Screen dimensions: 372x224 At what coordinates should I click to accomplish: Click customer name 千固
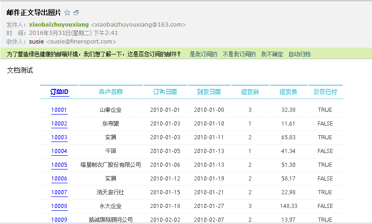[x=111, y=151]
